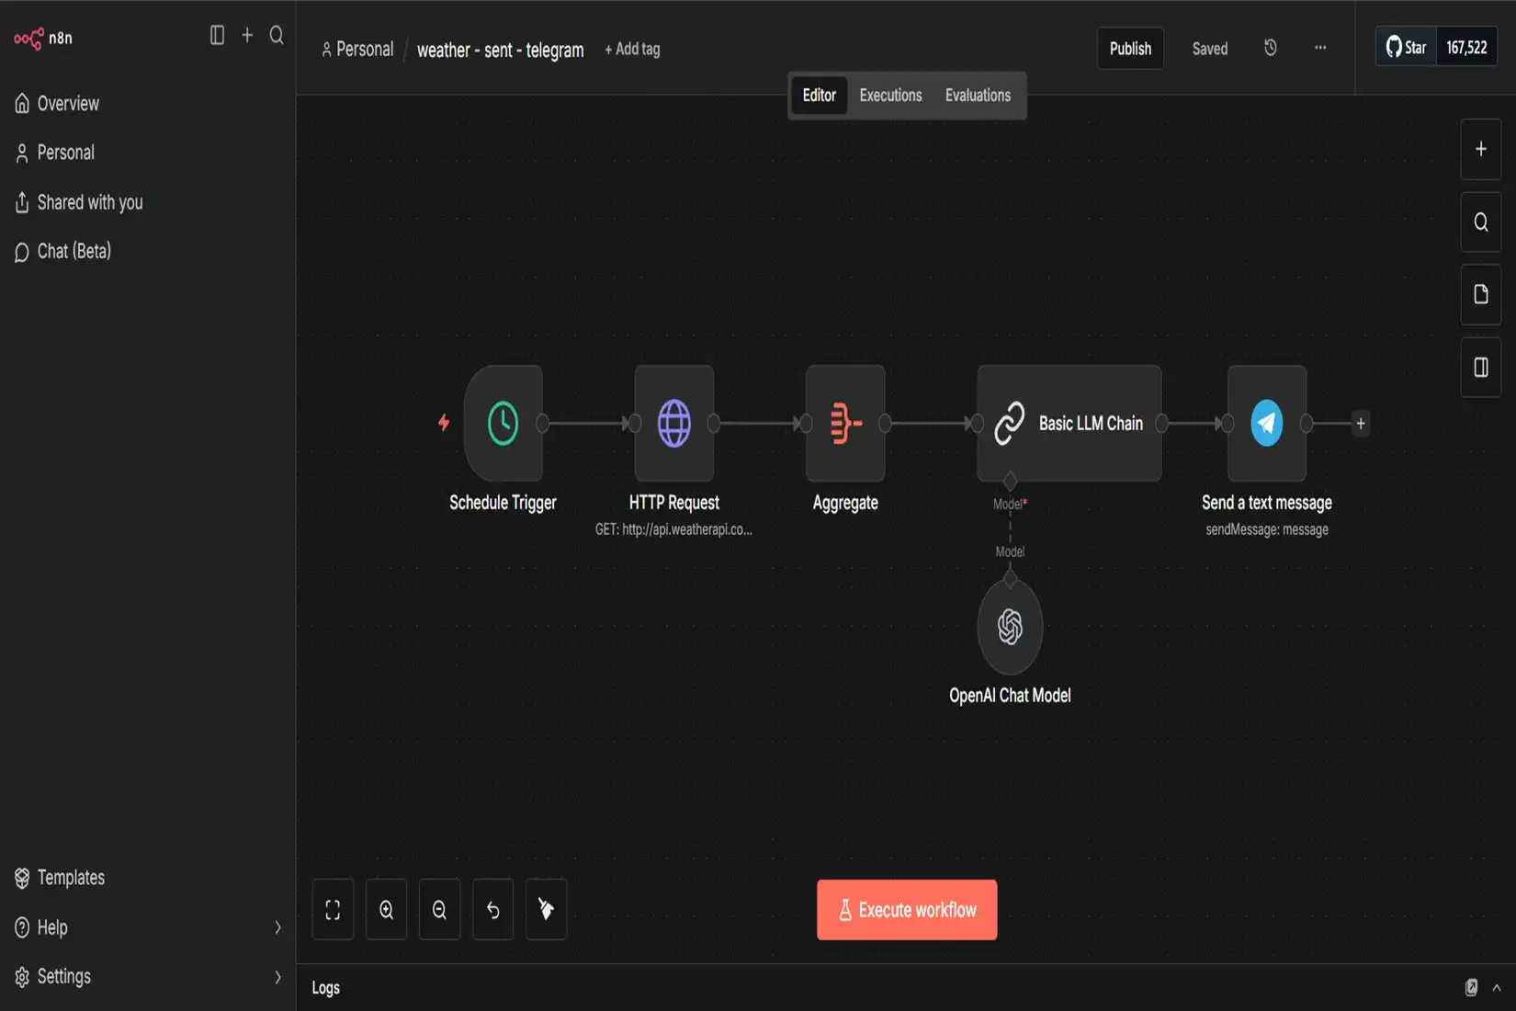
Task: Click the Execute workflow button
Action: tap(906, 909)
